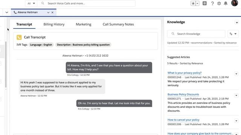Open the Business Policy Discounts article
This screenshot has width=241, height=135.
[183, 94]
